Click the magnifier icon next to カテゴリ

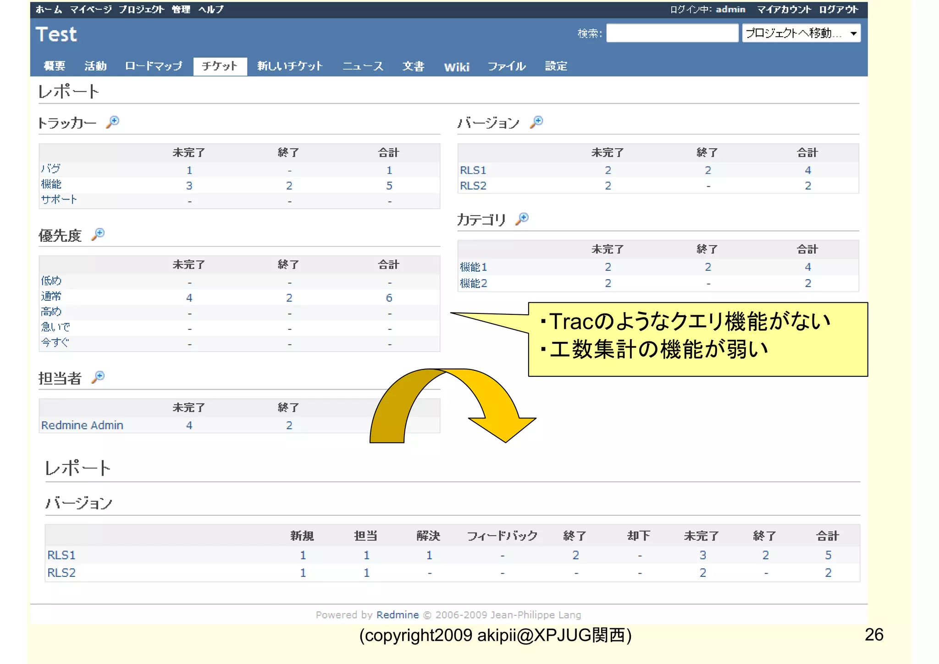[x=522, y=218]
